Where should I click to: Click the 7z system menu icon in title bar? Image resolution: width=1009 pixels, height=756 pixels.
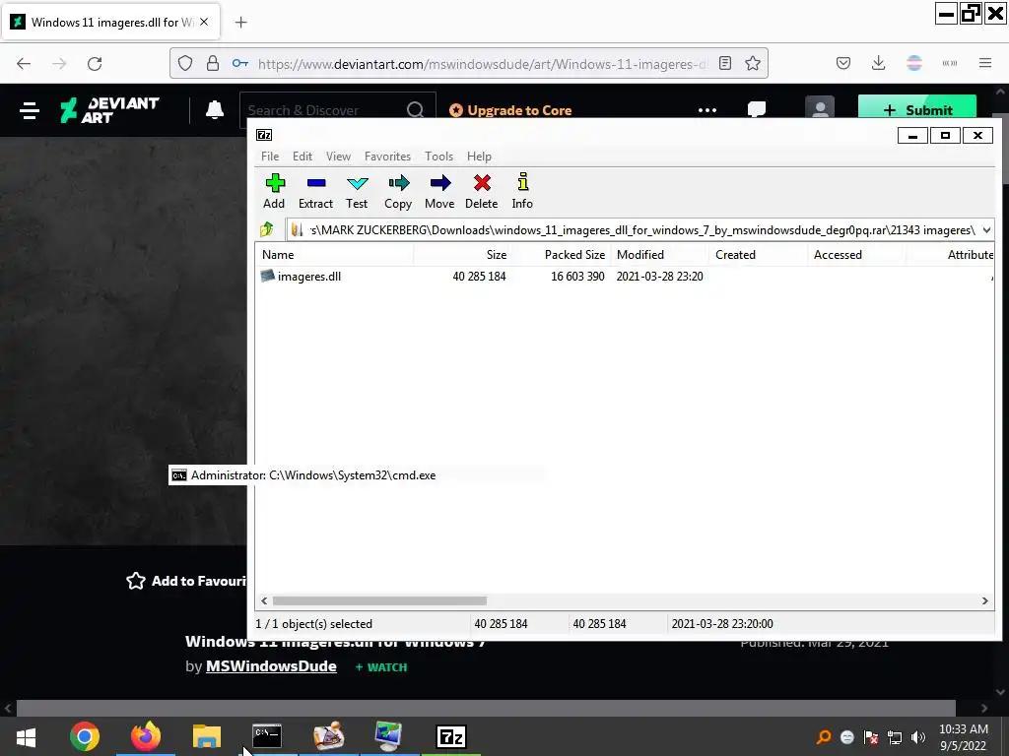(264, 134)
